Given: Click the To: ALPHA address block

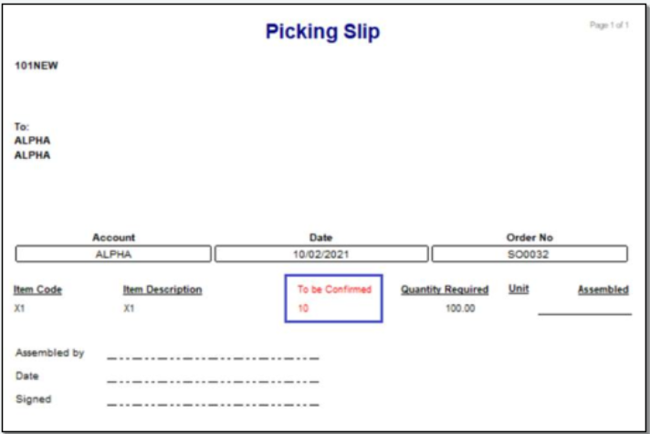Looking at the screenshot, I should (x=32, y=141).
